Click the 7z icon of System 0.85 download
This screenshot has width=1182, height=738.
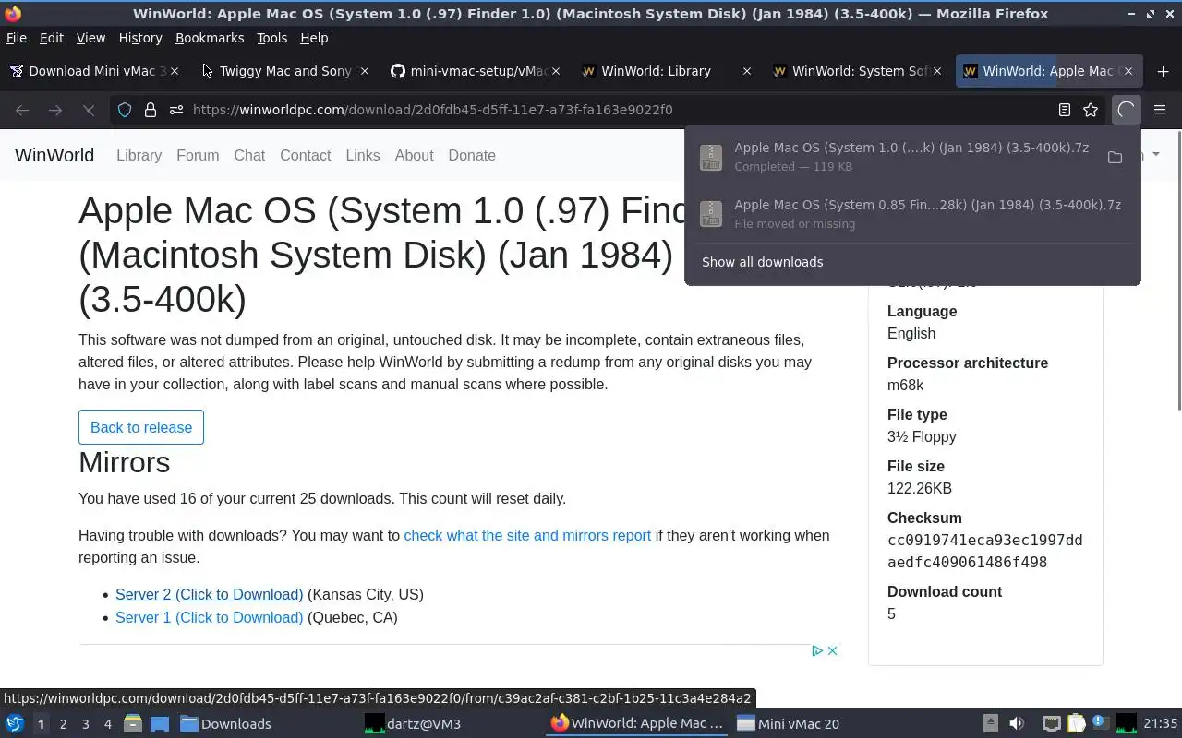click(x=710, y=214)
